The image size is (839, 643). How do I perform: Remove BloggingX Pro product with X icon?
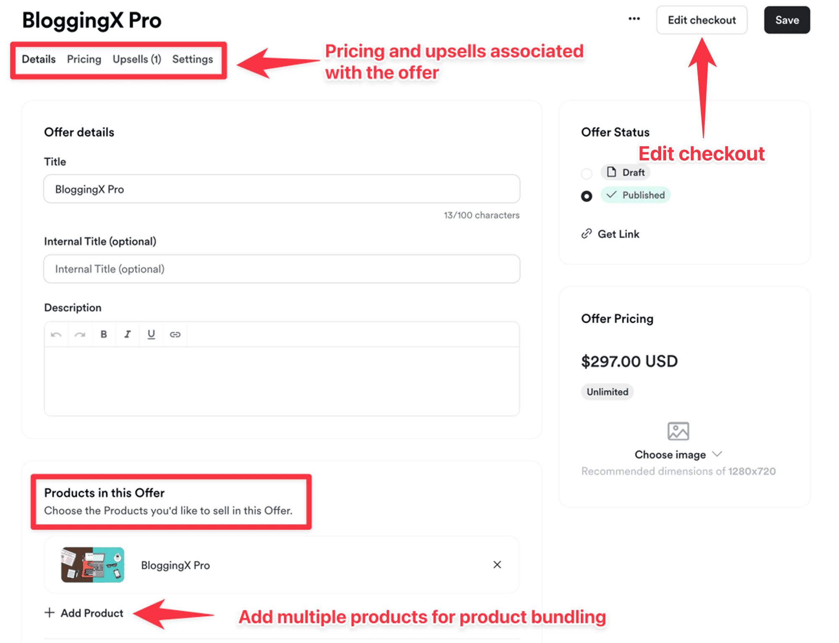pos(497,565)
